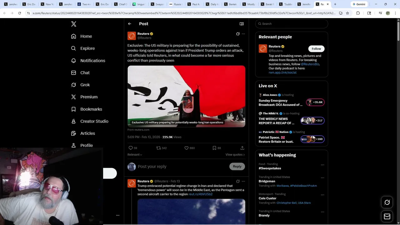Repost the tweet showing 342 reposts
The width and height of the screenshot is (400, 225).
pos(161,148)
